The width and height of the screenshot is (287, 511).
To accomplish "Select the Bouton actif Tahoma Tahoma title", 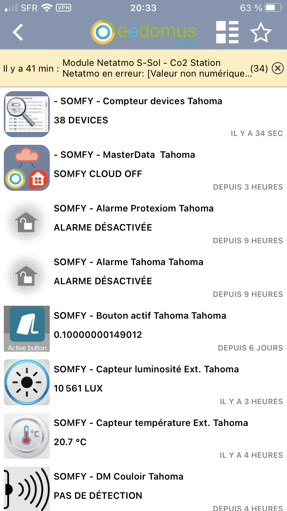I will point(140,316).
